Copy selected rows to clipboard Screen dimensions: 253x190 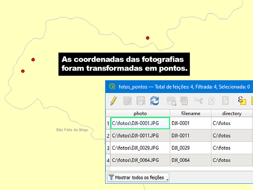pos(211,101)
